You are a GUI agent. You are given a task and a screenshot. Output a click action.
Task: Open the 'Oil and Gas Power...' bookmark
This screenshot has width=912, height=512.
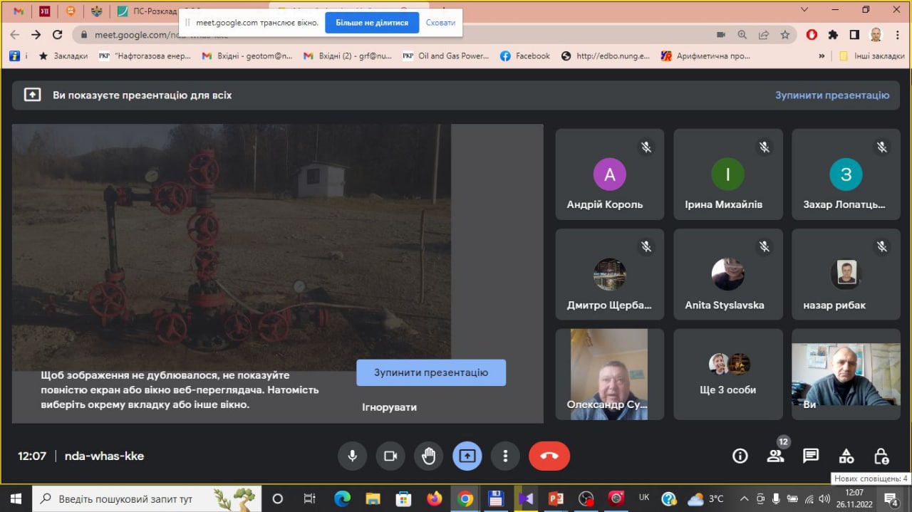click(446, 56)
